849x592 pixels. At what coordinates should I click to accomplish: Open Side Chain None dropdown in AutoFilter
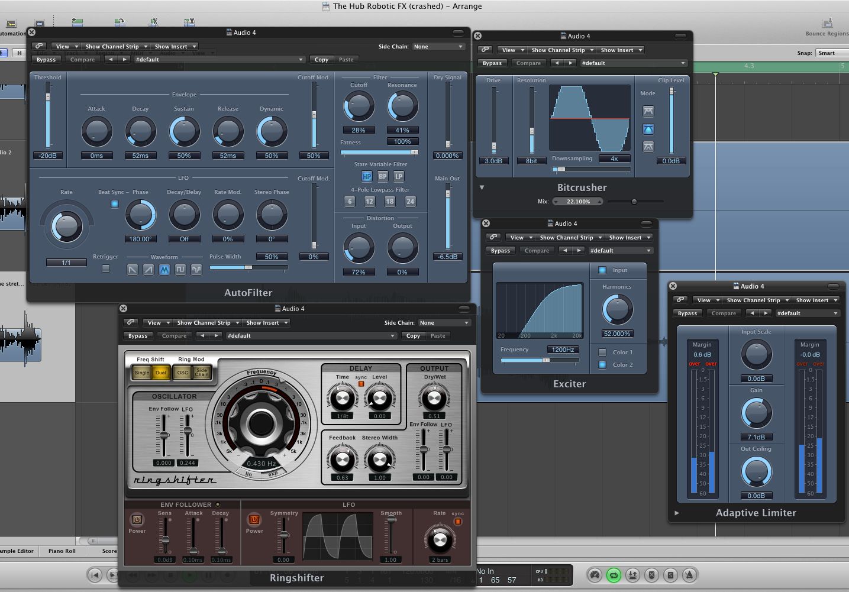tap(438, 46)
